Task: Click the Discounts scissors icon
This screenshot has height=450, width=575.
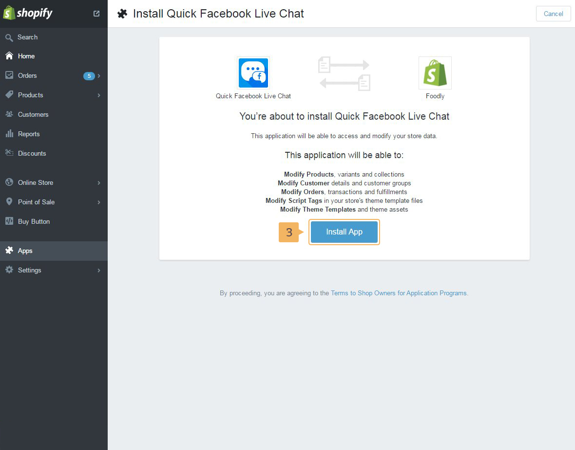Action: point(9,153)
